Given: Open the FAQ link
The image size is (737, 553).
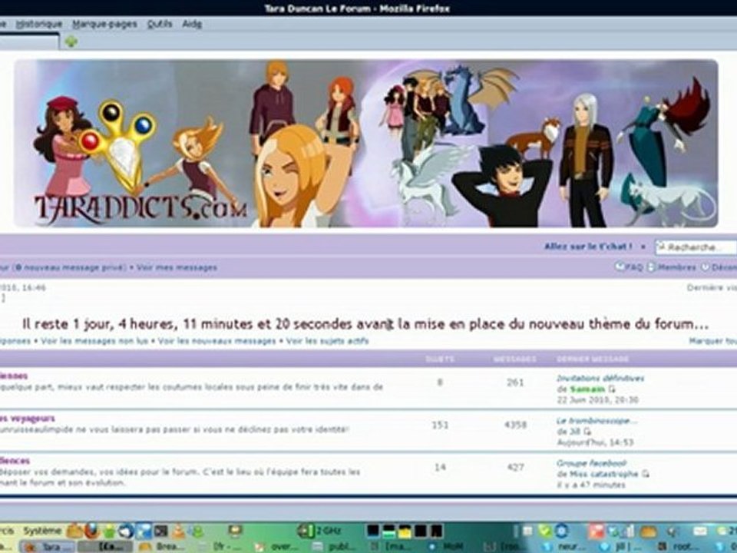Looking at the screenshot, I should pyautogui.click(x=634, y=267).
